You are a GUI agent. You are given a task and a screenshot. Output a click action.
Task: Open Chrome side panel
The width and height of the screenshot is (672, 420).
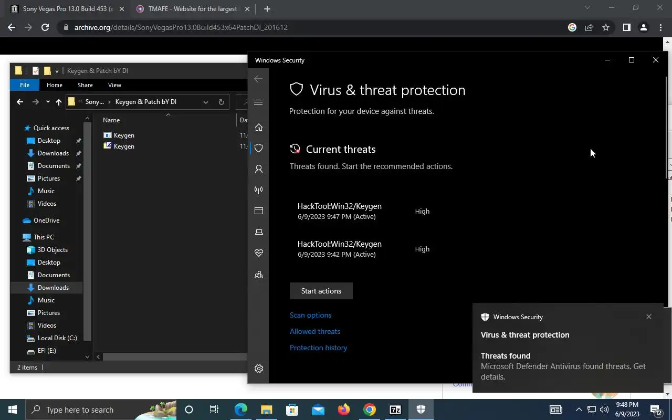click(x=626, y=27)
